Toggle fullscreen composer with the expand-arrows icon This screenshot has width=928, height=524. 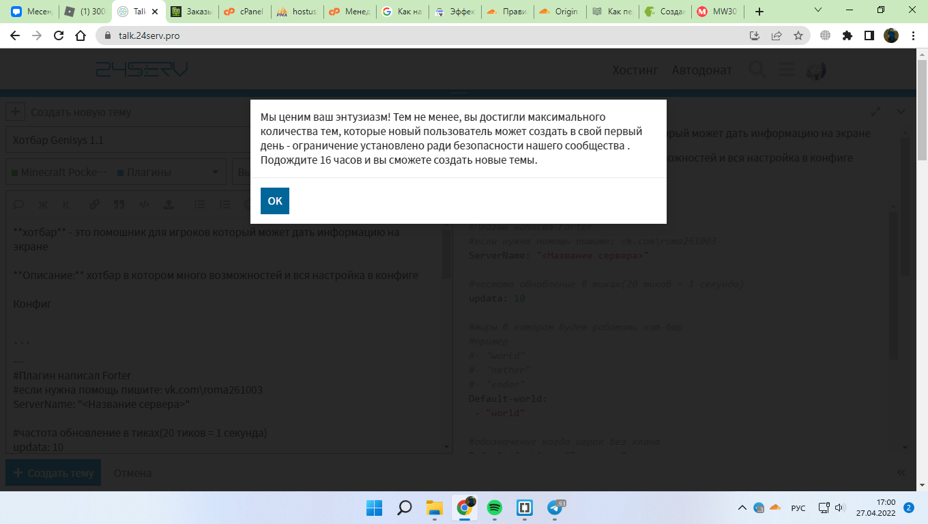[x=876, y=112]
